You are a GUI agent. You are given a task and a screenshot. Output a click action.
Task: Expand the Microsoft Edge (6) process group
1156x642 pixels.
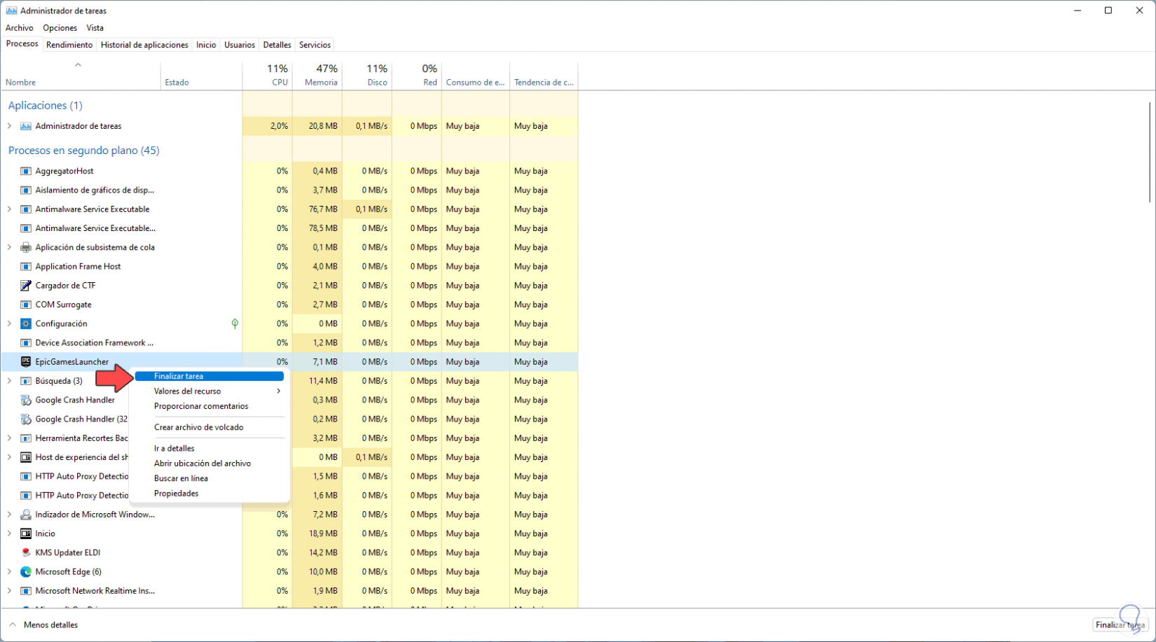(9, 571)
